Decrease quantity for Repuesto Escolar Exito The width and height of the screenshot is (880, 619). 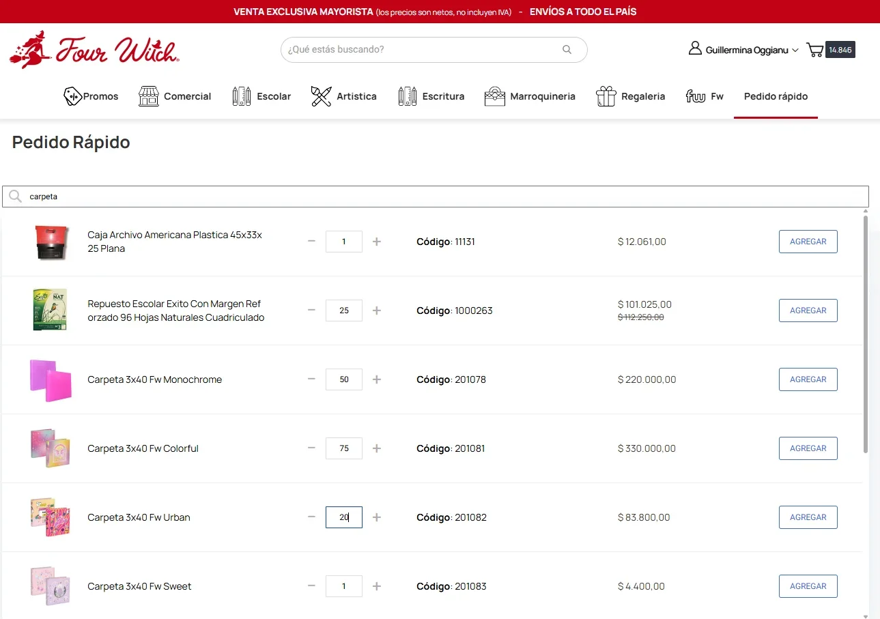click(311, 311)
